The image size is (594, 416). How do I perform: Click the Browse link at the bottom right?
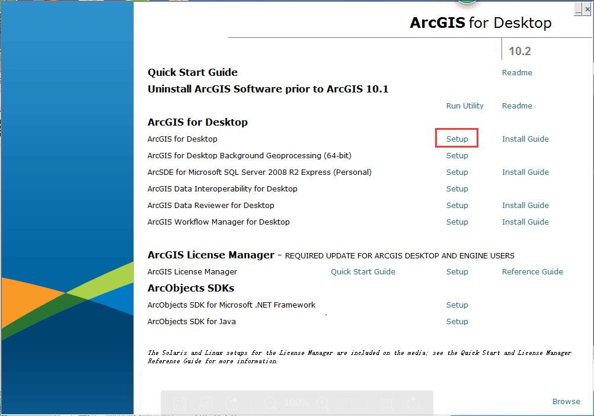[x=566, y=402]
